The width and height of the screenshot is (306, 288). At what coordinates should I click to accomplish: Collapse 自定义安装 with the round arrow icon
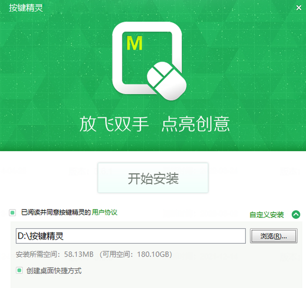[x=296, y=215]
